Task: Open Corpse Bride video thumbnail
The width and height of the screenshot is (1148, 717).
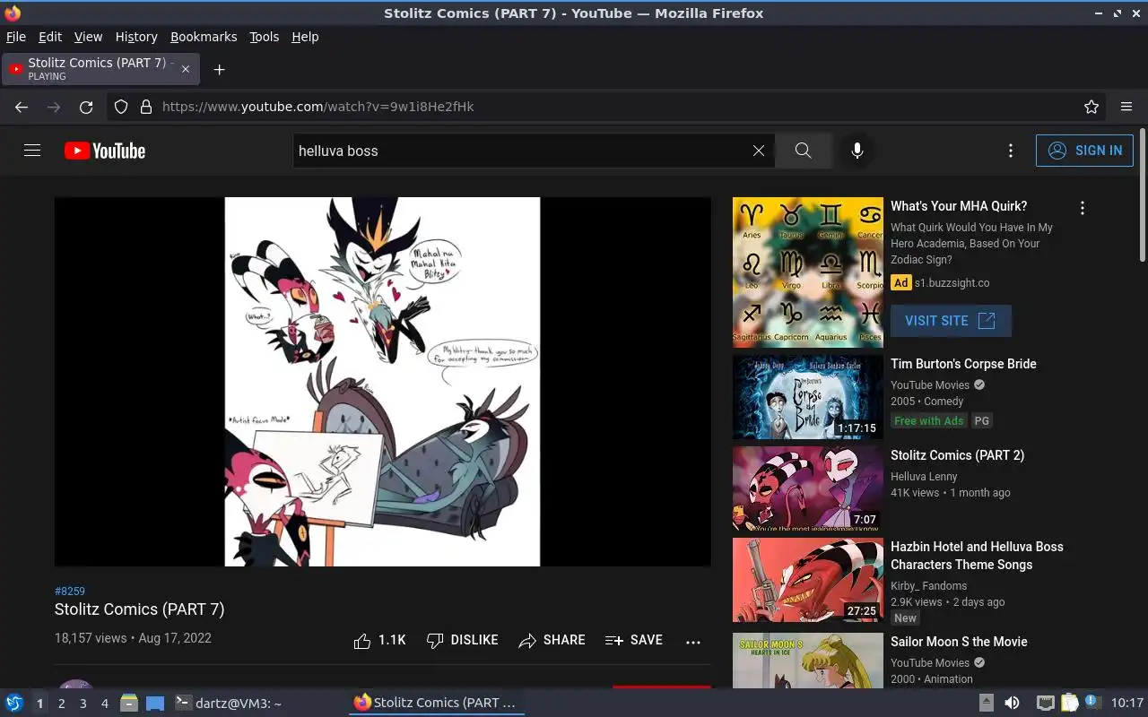Action: tap(808, 397)
